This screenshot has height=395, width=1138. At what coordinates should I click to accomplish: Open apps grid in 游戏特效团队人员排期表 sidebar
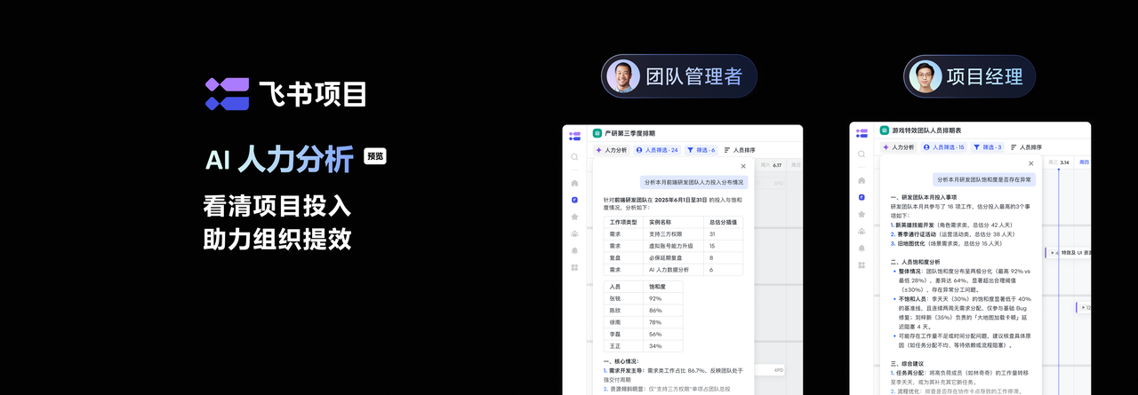pyautogui.click(x=862, y=265)
